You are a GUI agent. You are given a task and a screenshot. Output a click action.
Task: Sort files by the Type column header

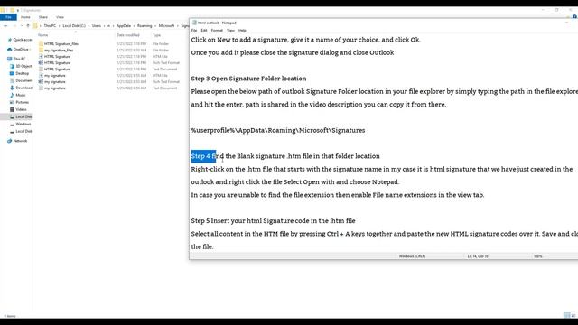coord(156,35)
